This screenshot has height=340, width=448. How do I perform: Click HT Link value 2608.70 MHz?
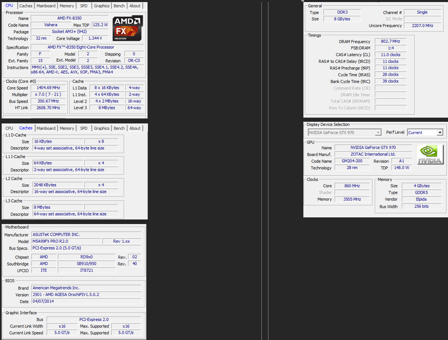[48, 108]
